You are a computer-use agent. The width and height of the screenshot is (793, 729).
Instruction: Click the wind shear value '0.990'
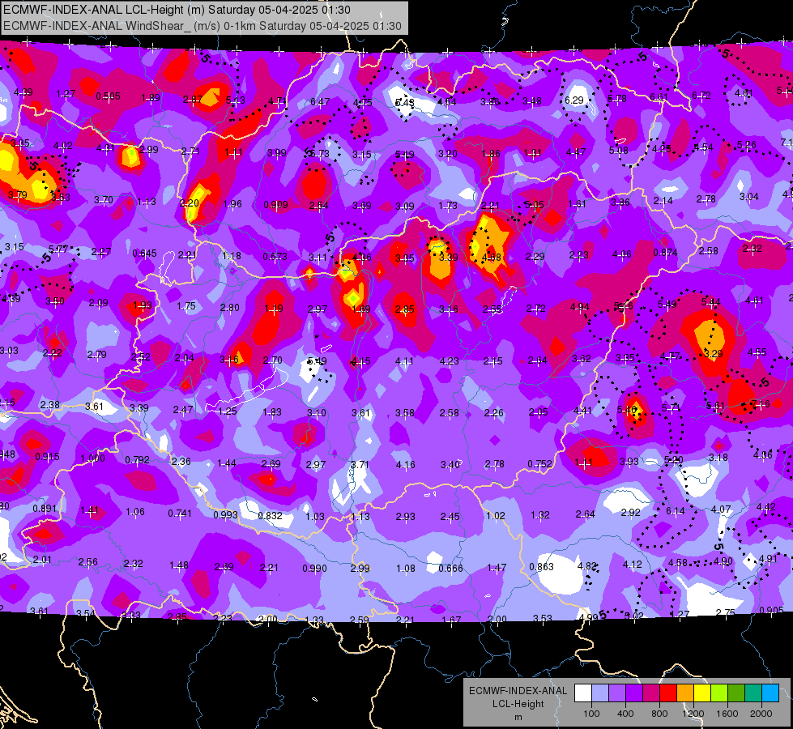tap(314, 568)
